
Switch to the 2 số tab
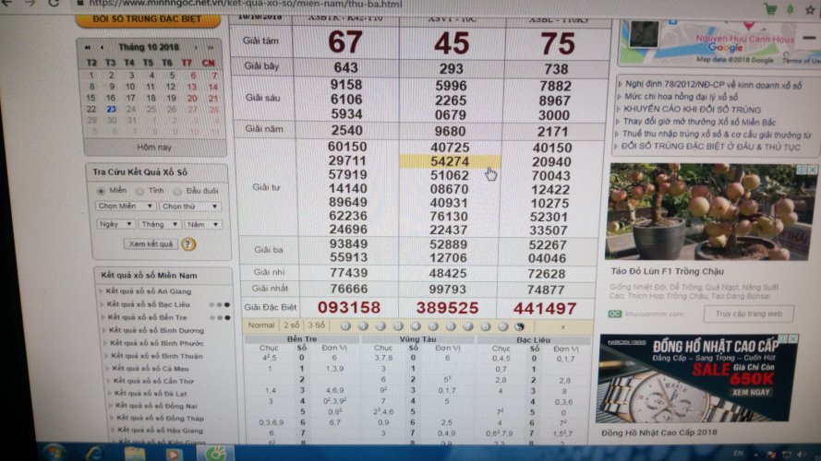290,325
